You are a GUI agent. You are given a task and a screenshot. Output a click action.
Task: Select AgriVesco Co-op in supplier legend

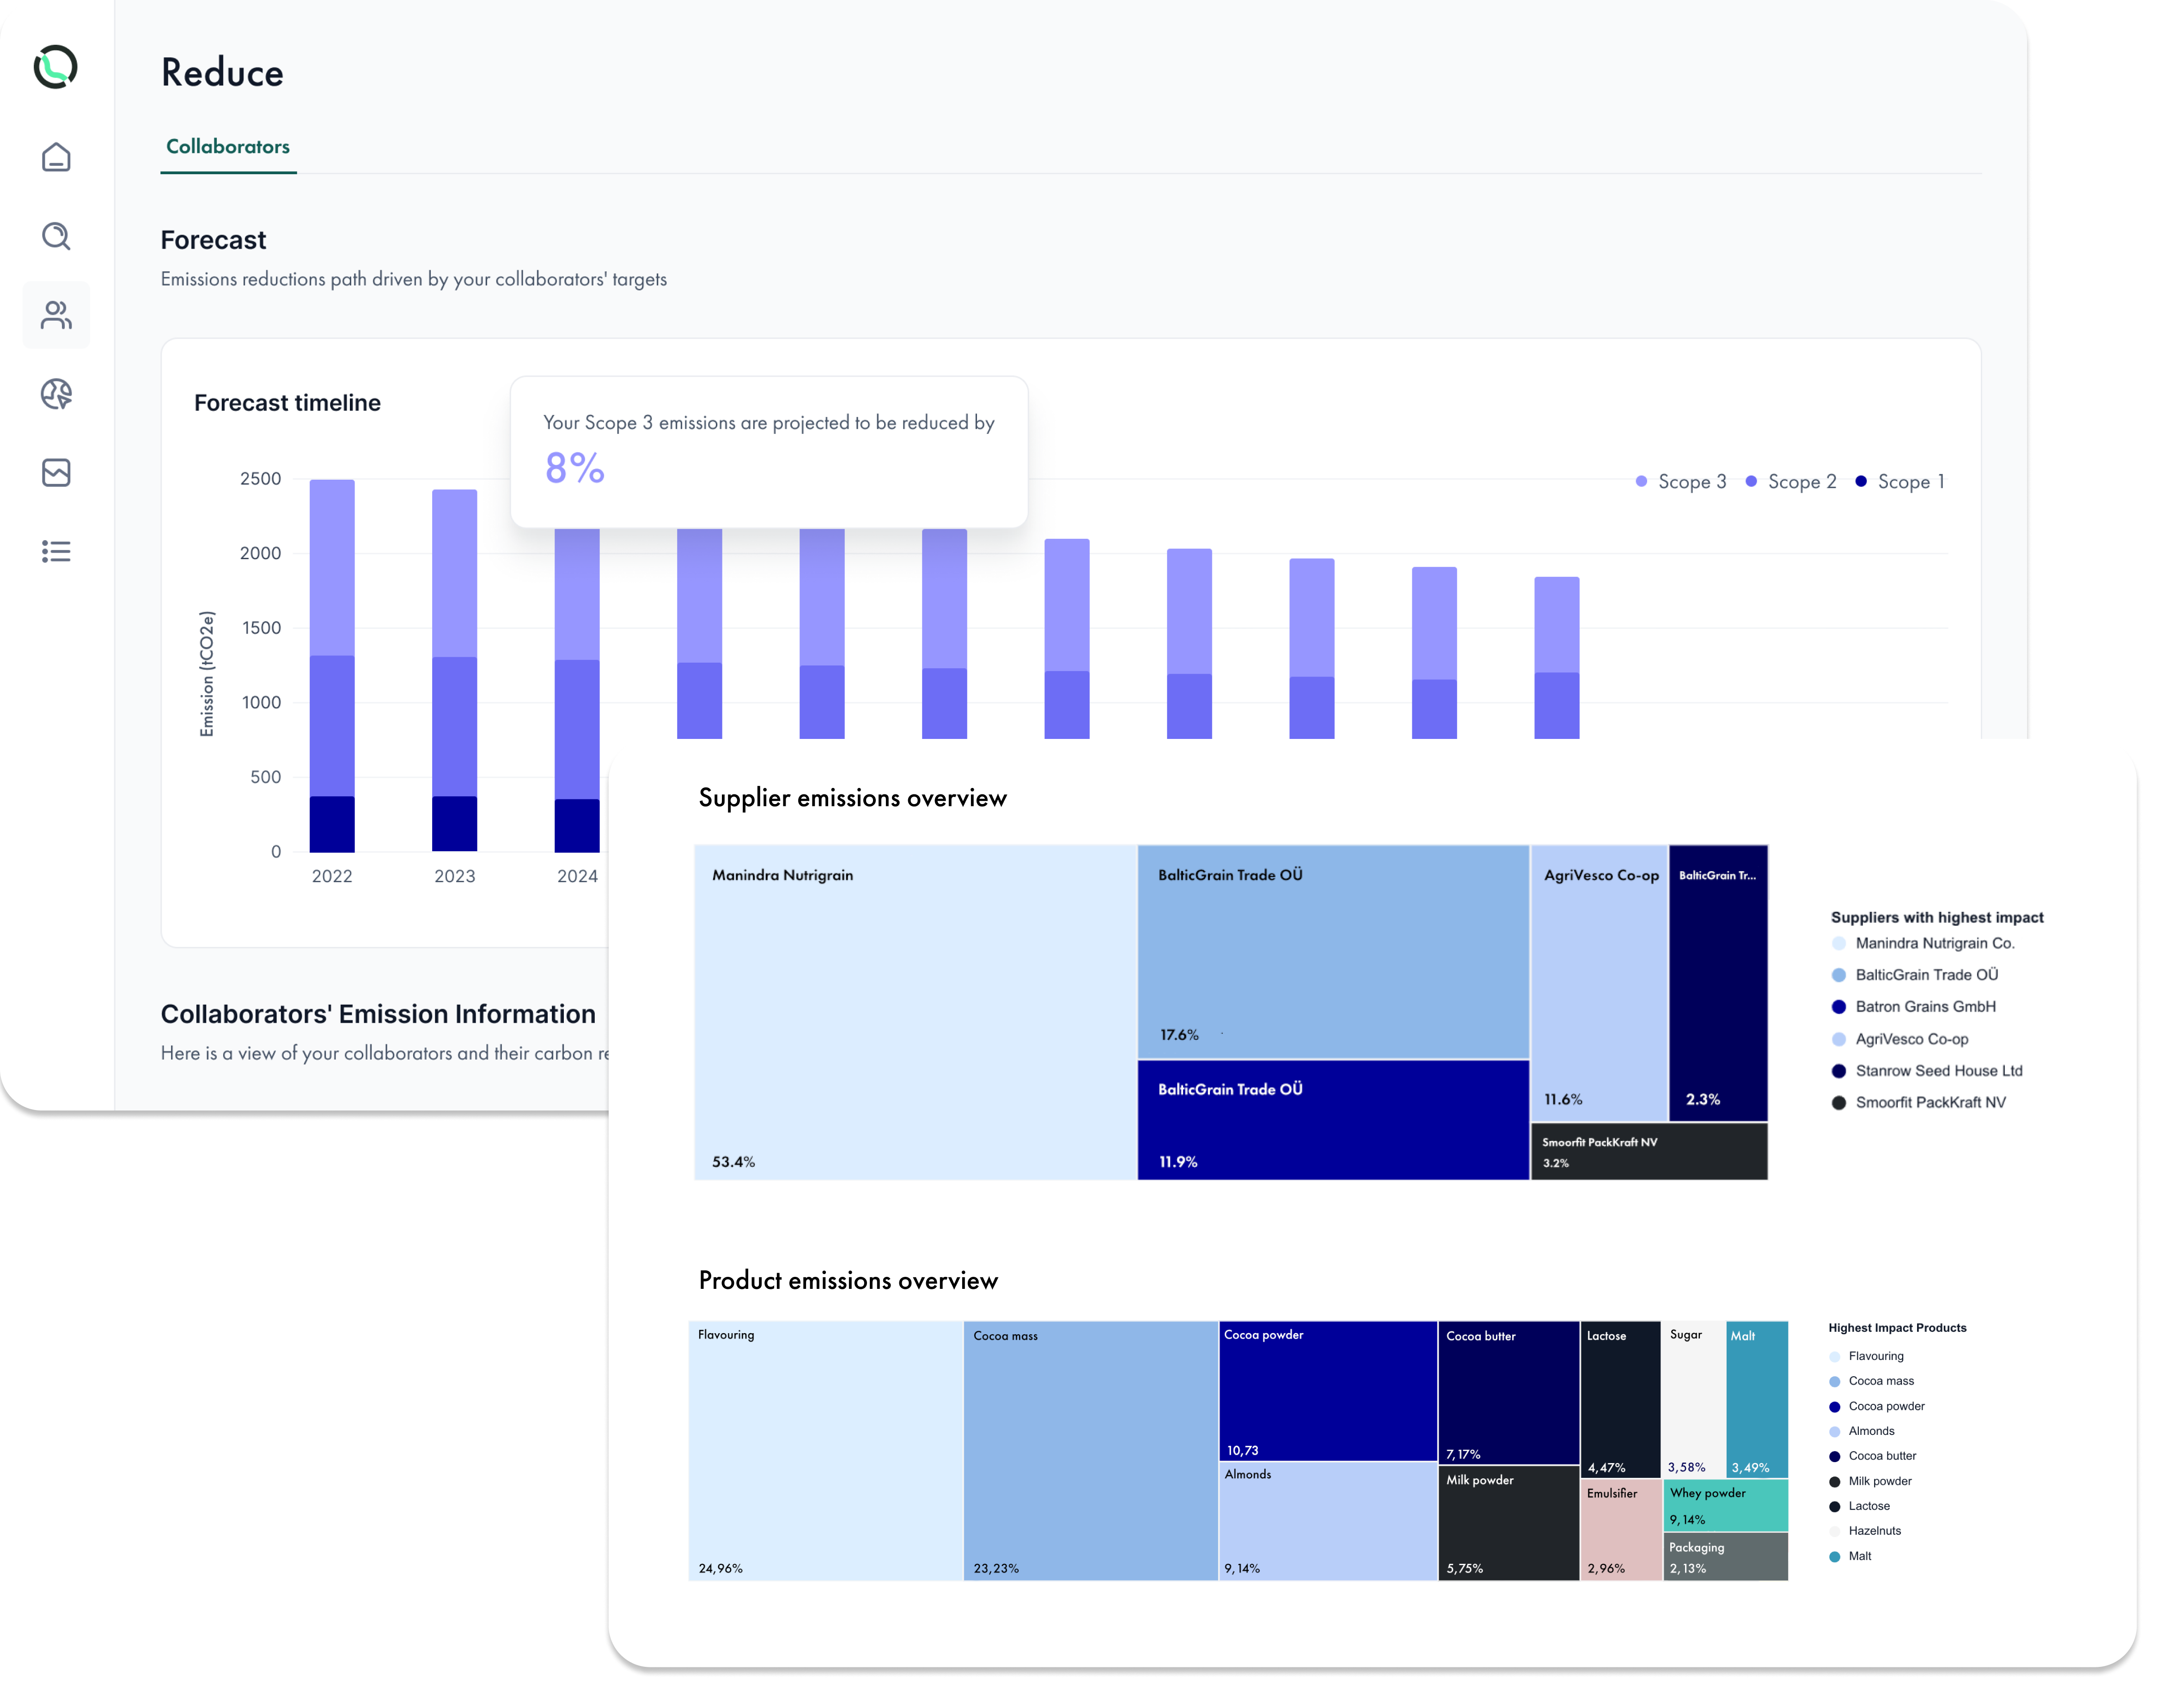1911,1039
